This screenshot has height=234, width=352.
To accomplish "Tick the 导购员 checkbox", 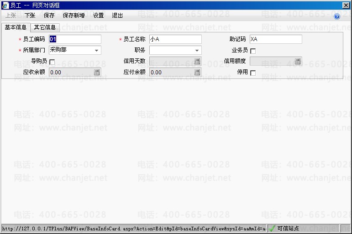I will pos(52,62).
